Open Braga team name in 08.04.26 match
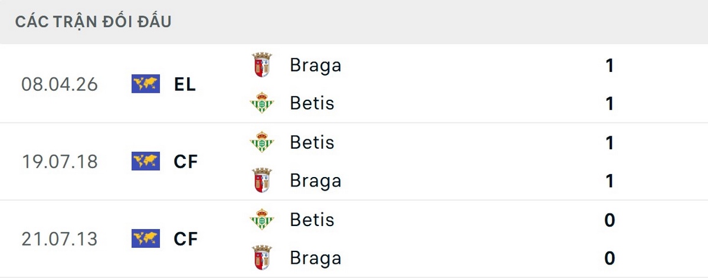The height and width of the screenshot is (278, 708). click(316, 65)
